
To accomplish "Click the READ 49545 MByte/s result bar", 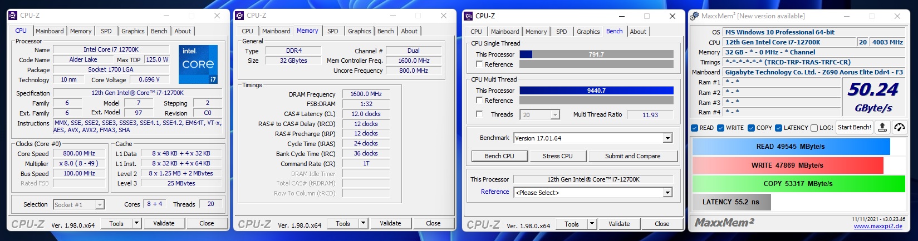I will point(791,147).
